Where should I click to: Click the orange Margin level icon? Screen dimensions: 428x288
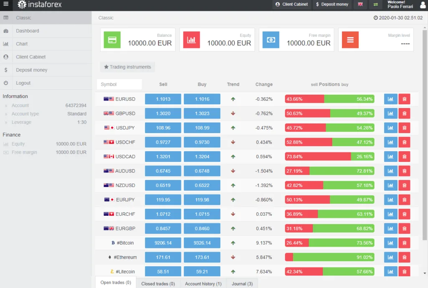pyautogui.click(x=350, y=40)
